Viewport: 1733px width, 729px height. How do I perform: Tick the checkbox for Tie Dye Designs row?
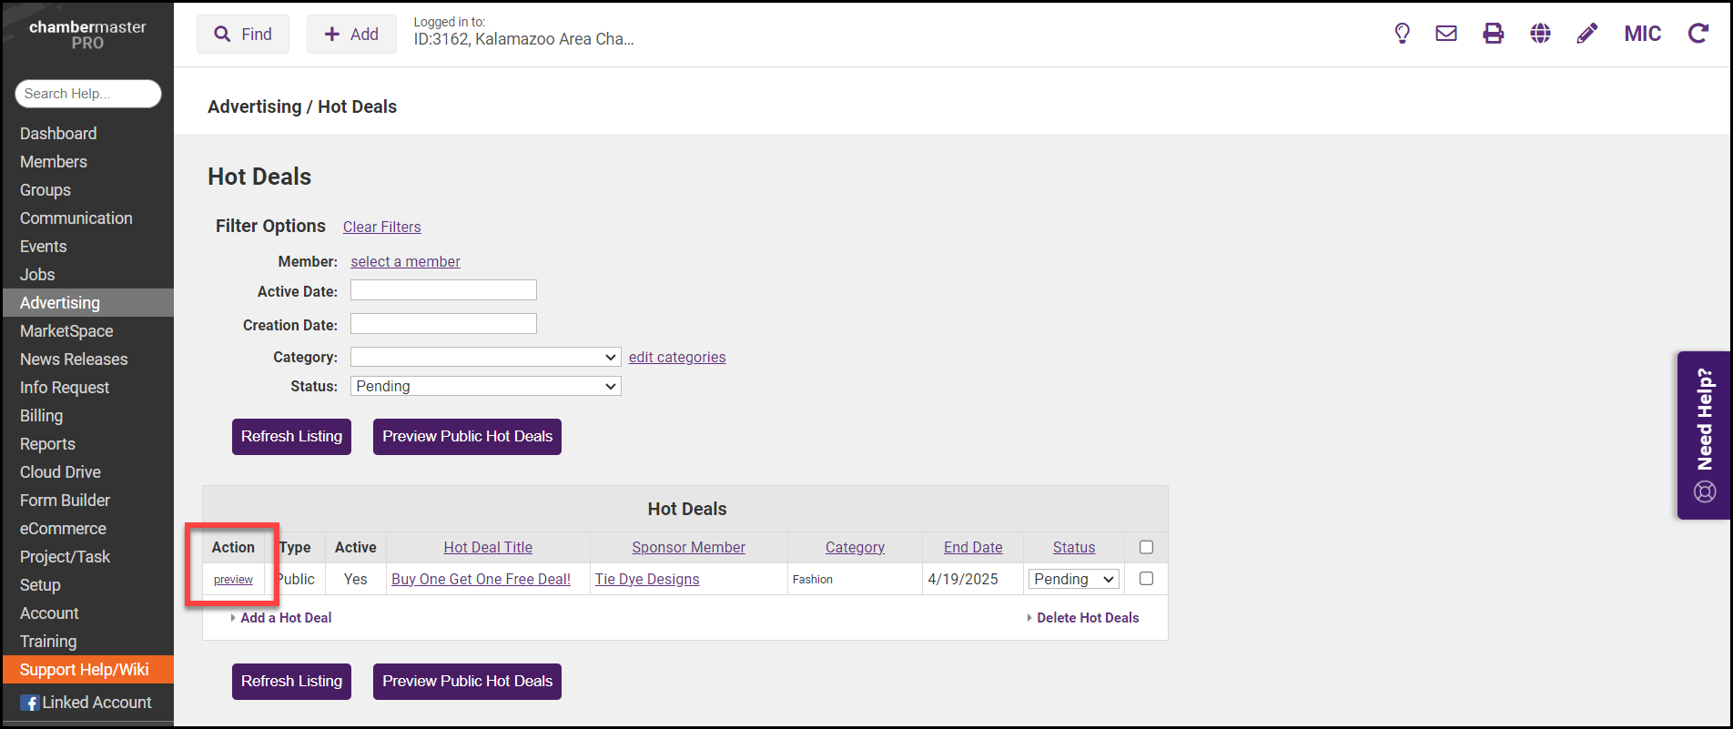[1146, 579]
